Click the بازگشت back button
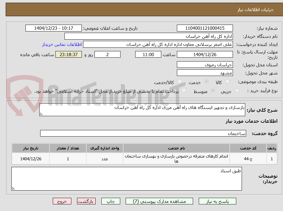This screenshot has width=283, height=211. [x=86, y=201]
